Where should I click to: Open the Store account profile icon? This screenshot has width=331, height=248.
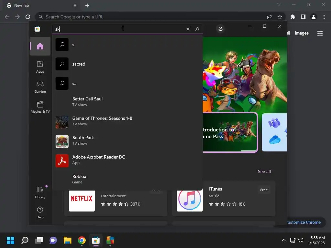tap(220, 29)
